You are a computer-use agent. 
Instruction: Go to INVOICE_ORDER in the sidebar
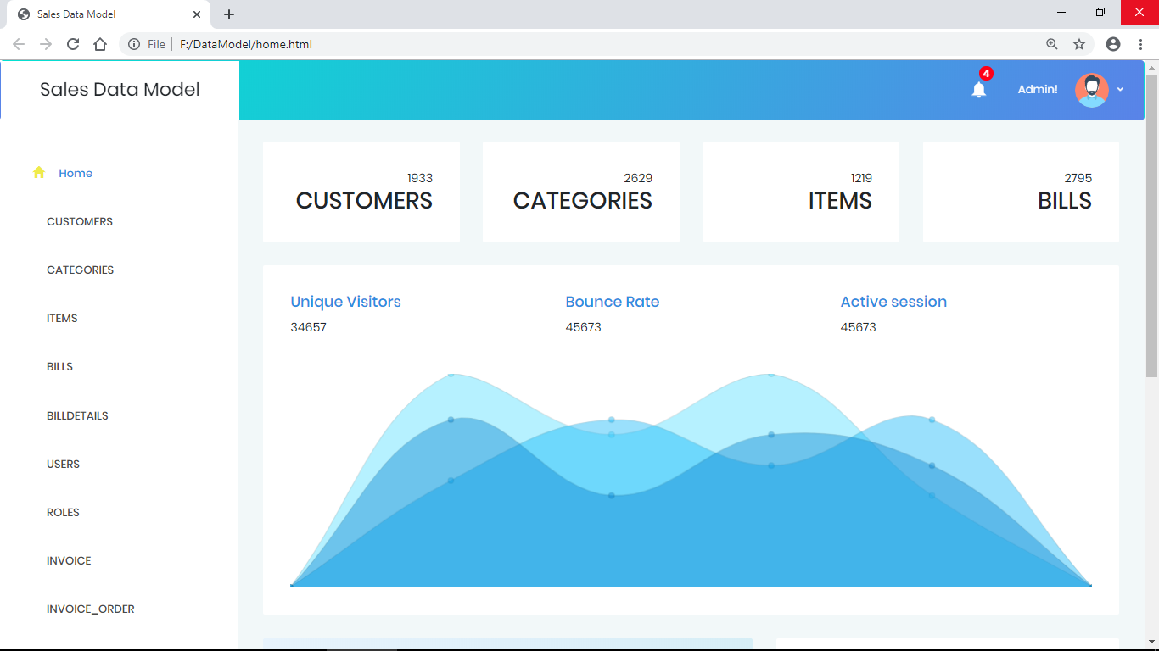91,609
